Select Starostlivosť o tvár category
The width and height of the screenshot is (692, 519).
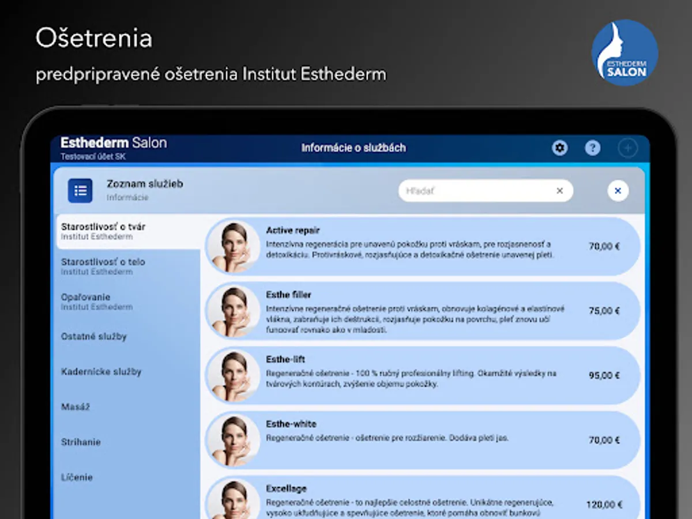tap(128, 231)
